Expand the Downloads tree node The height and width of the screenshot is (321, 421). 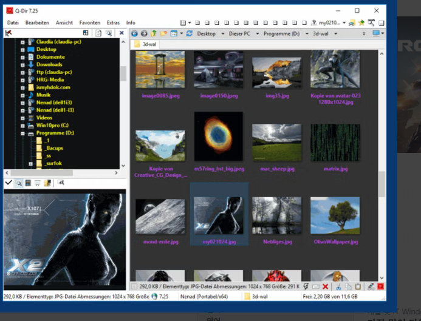22,65
